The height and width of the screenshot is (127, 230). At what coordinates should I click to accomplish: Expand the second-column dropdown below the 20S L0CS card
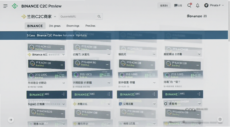click(109, 83)
